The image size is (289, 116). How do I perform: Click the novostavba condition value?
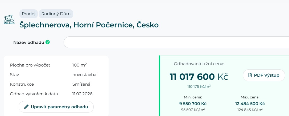[84, 74]
